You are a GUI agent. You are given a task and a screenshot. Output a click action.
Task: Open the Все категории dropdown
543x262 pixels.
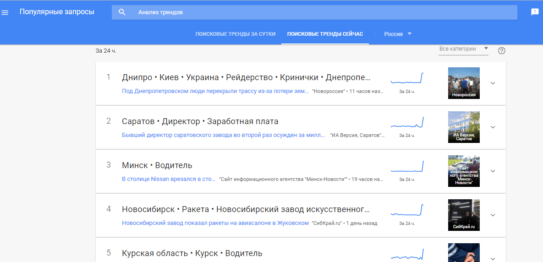(x=463, y=49)
